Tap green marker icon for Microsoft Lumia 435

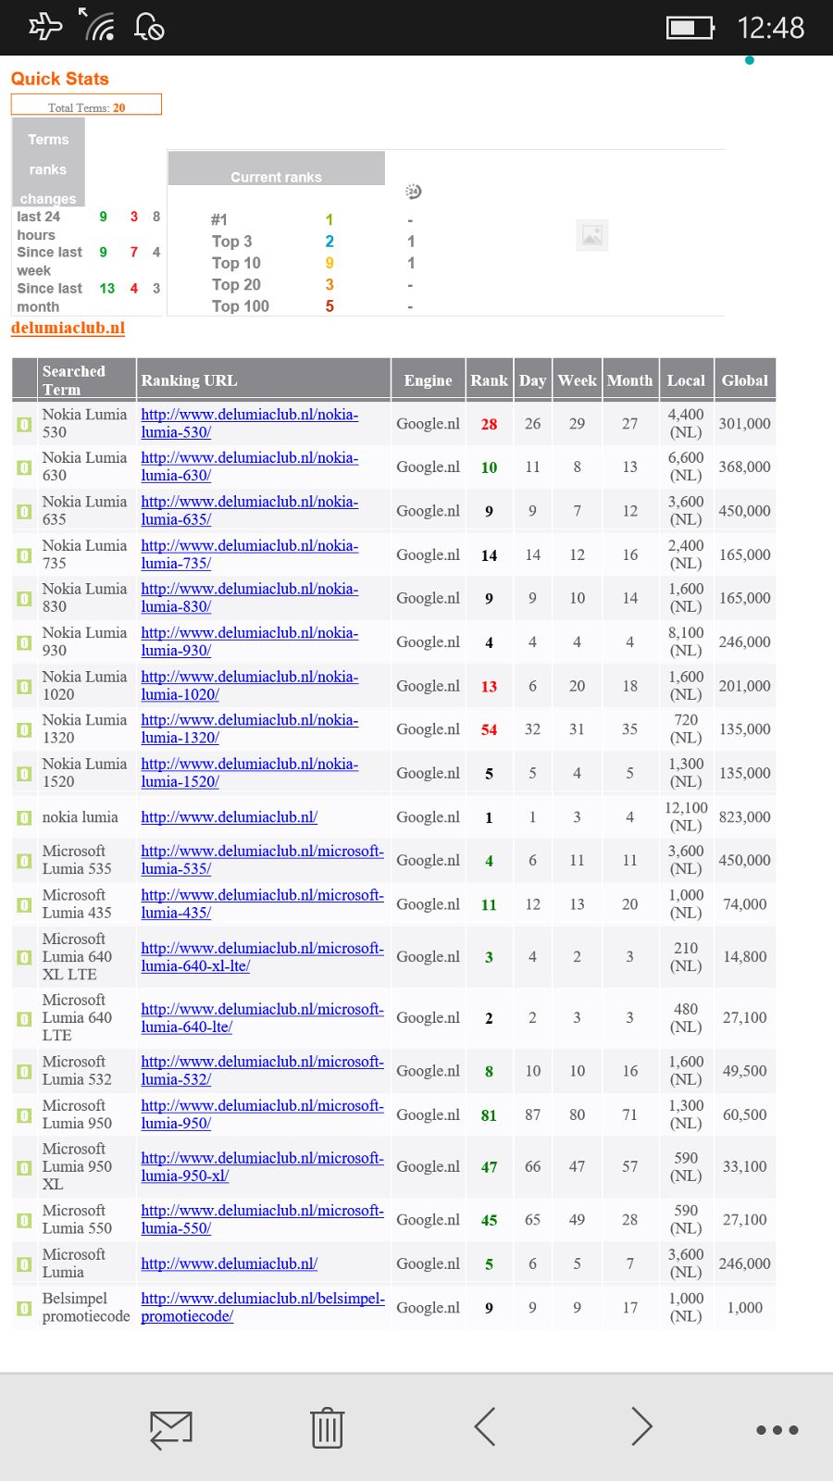point(25,905)
